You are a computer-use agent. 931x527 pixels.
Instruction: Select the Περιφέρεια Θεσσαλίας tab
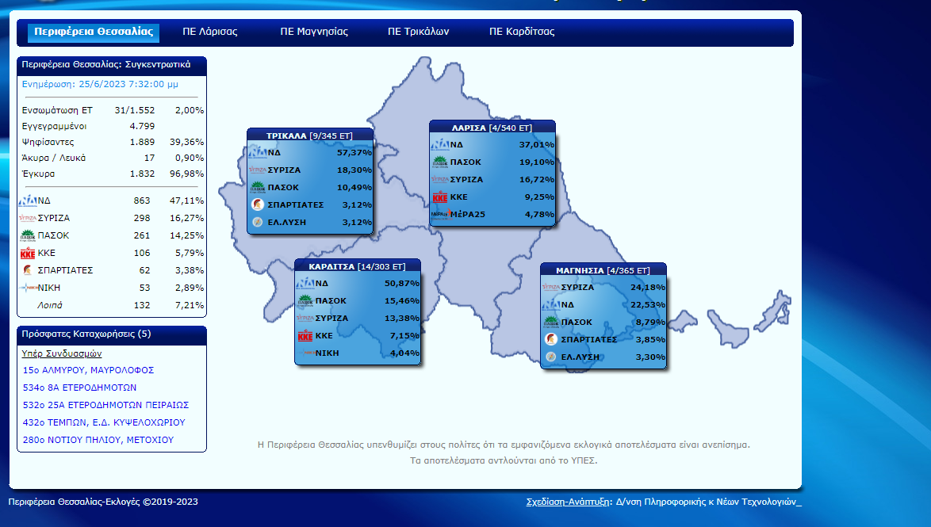coord(94,32)
